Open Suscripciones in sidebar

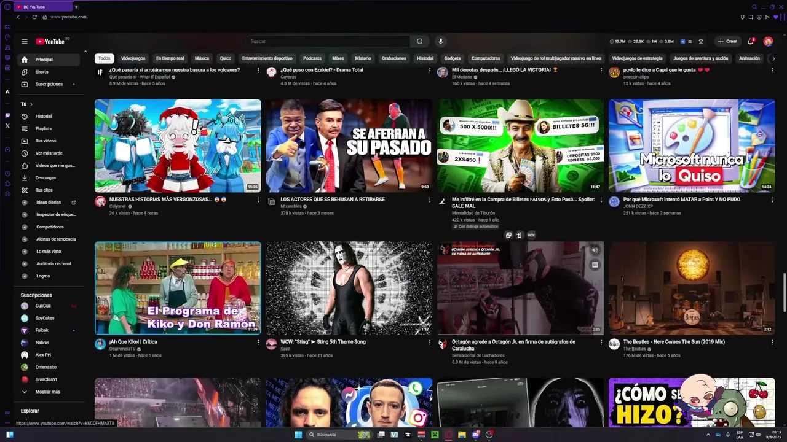pyautogui.click(x=50, y=84)
